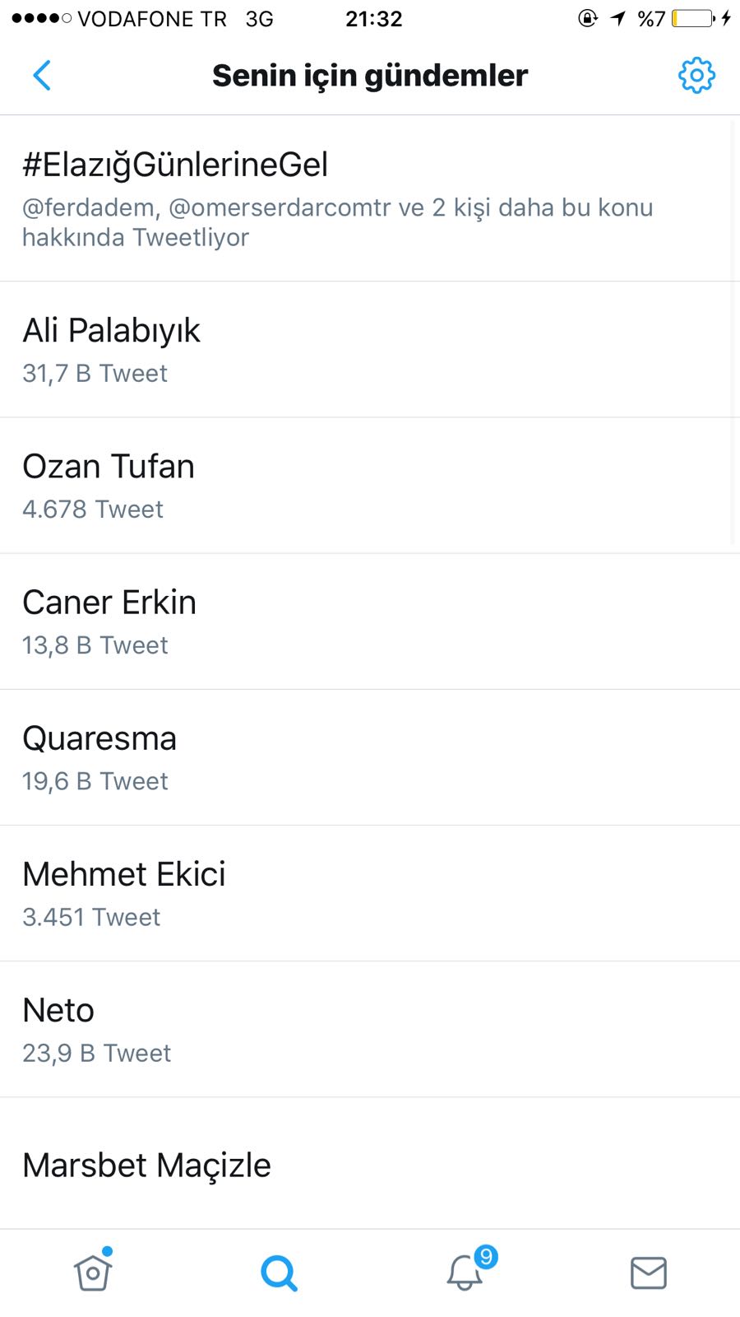Tap the battery indicator in status bar
740x1317 pixels.
click(x=692, y=18)
